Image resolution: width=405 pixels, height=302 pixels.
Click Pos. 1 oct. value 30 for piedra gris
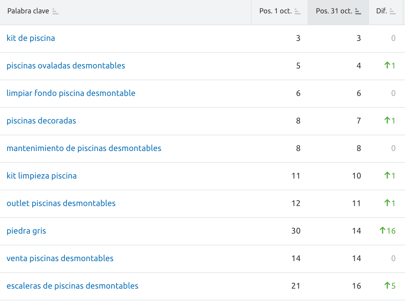coord(296,231)
